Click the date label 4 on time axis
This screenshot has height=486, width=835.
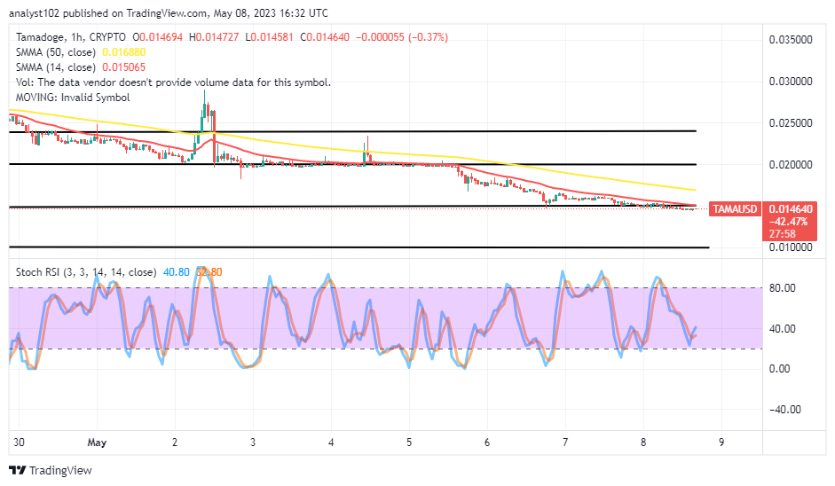click(x=331, y=443)
